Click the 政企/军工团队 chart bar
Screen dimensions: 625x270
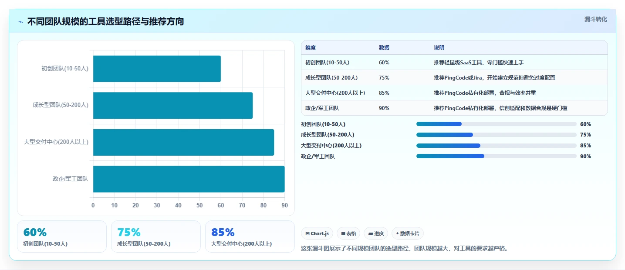189,179
